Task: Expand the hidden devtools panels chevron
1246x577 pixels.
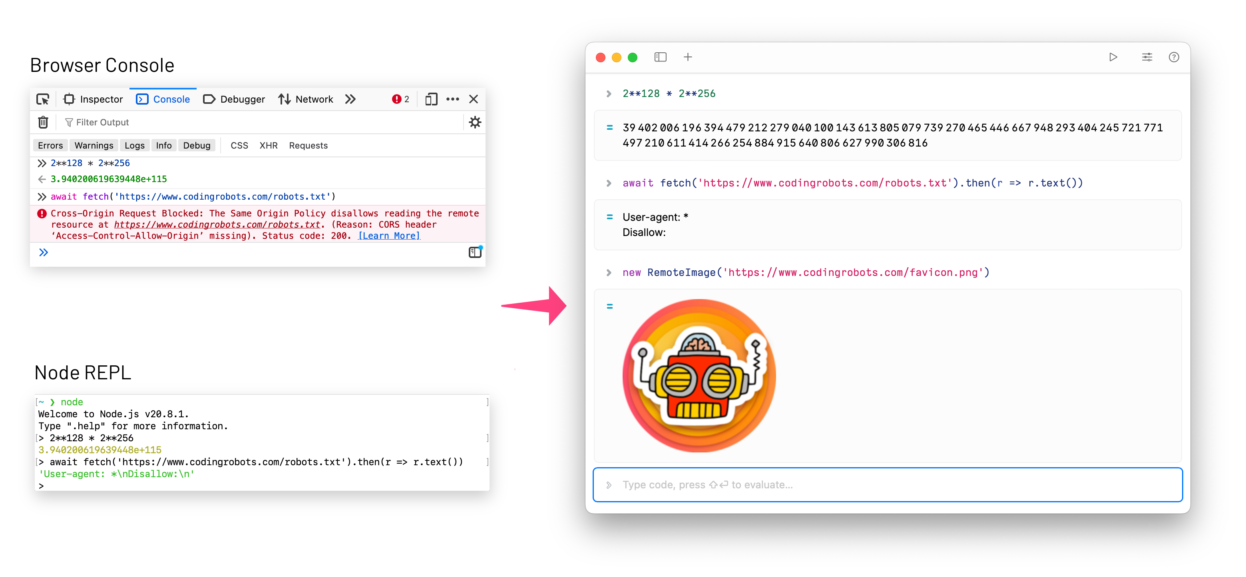Action: (x=350, y=99)
